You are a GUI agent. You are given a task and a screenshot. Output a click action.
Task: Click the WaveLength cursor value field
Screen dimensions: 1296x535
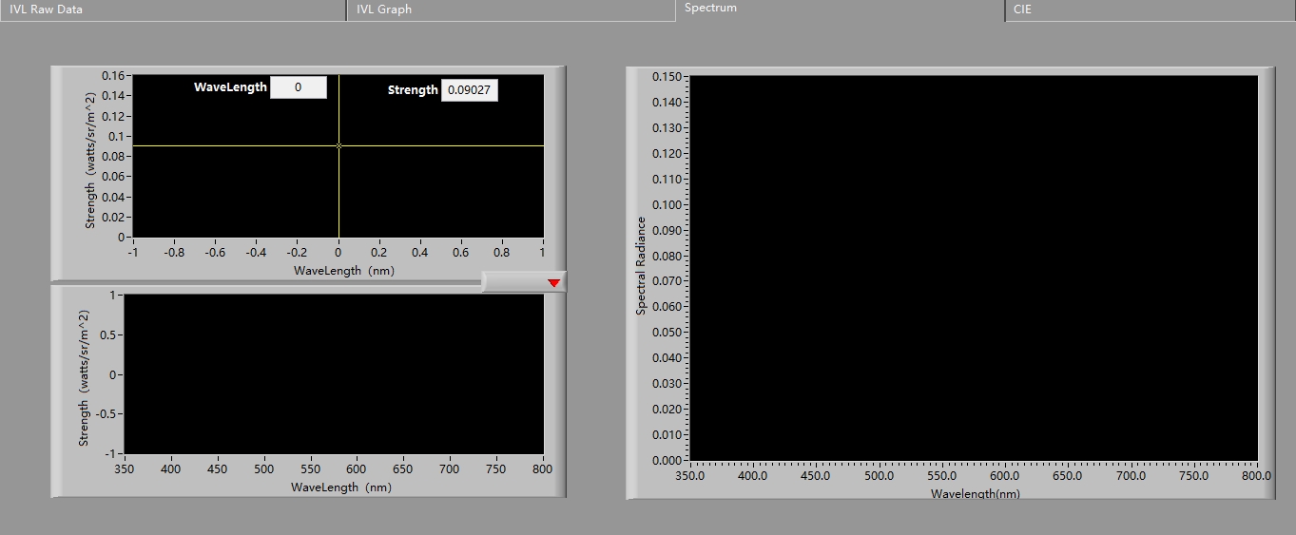click(298, 87)
